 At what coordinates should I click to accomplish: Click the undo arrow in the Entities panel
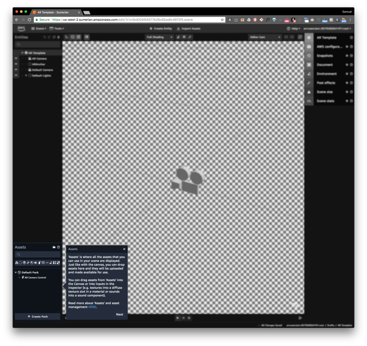click(x=45, y=37)
